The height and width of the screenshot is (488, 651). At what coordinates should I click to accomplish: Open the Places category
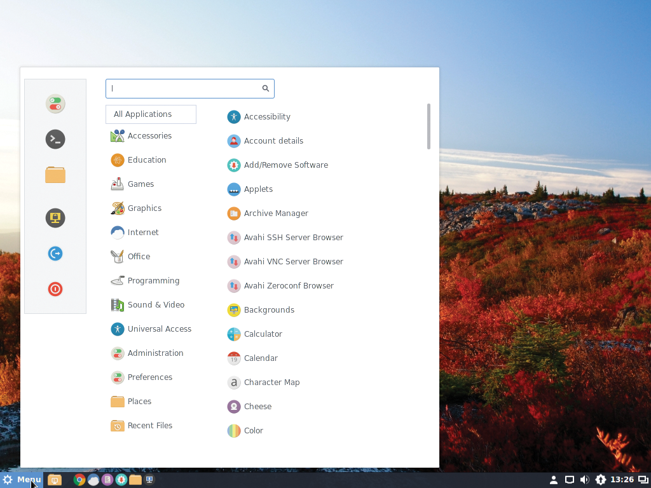(139, 401)
